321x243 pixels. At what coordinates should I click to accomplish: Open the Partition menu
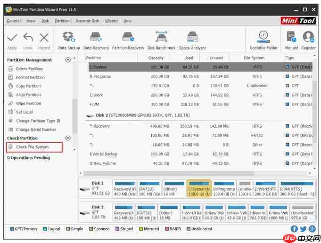62,21
